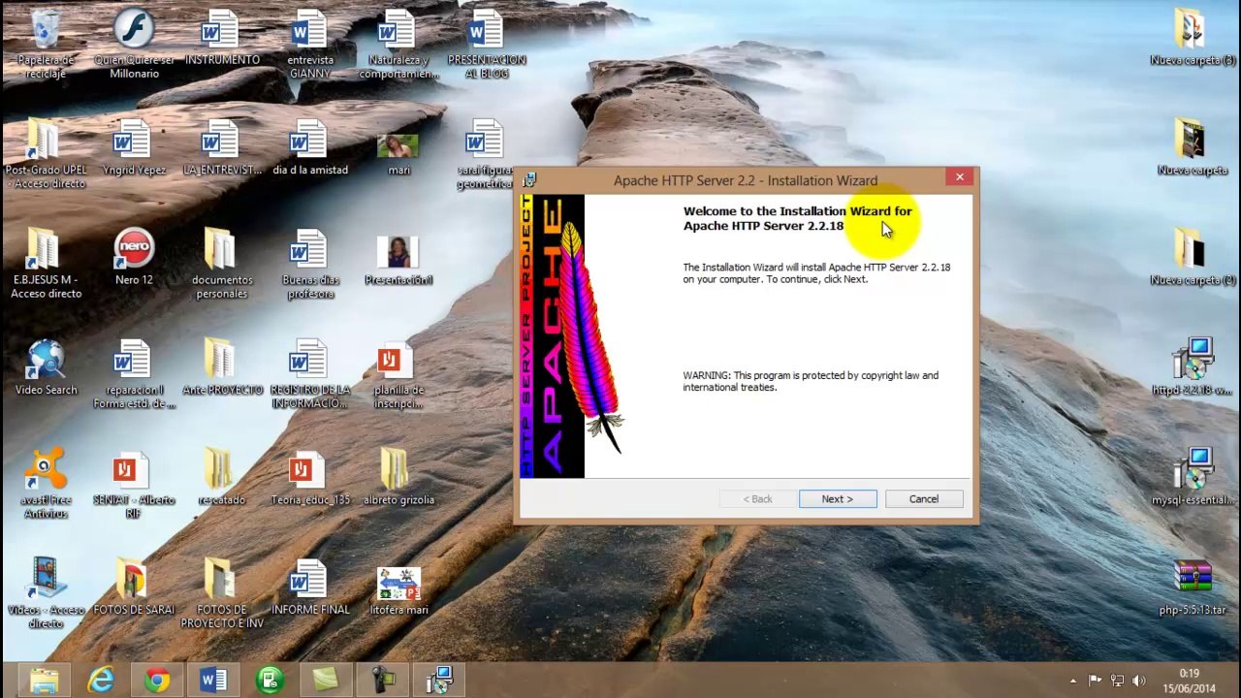Select the rescatado folder
This screenshot has height=698, width=1241.
pyautogui.click(x=222, y=478)
